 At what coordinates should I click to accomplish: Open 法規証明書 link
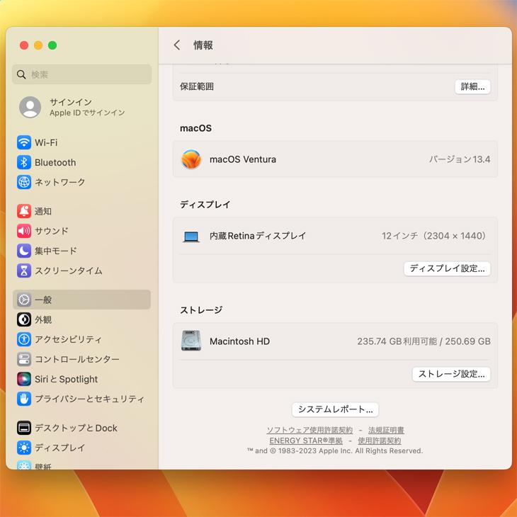[x=386, y=430]
